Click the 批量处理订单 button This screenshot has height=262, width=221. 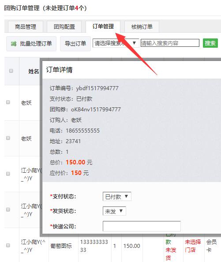click(31, 44)
